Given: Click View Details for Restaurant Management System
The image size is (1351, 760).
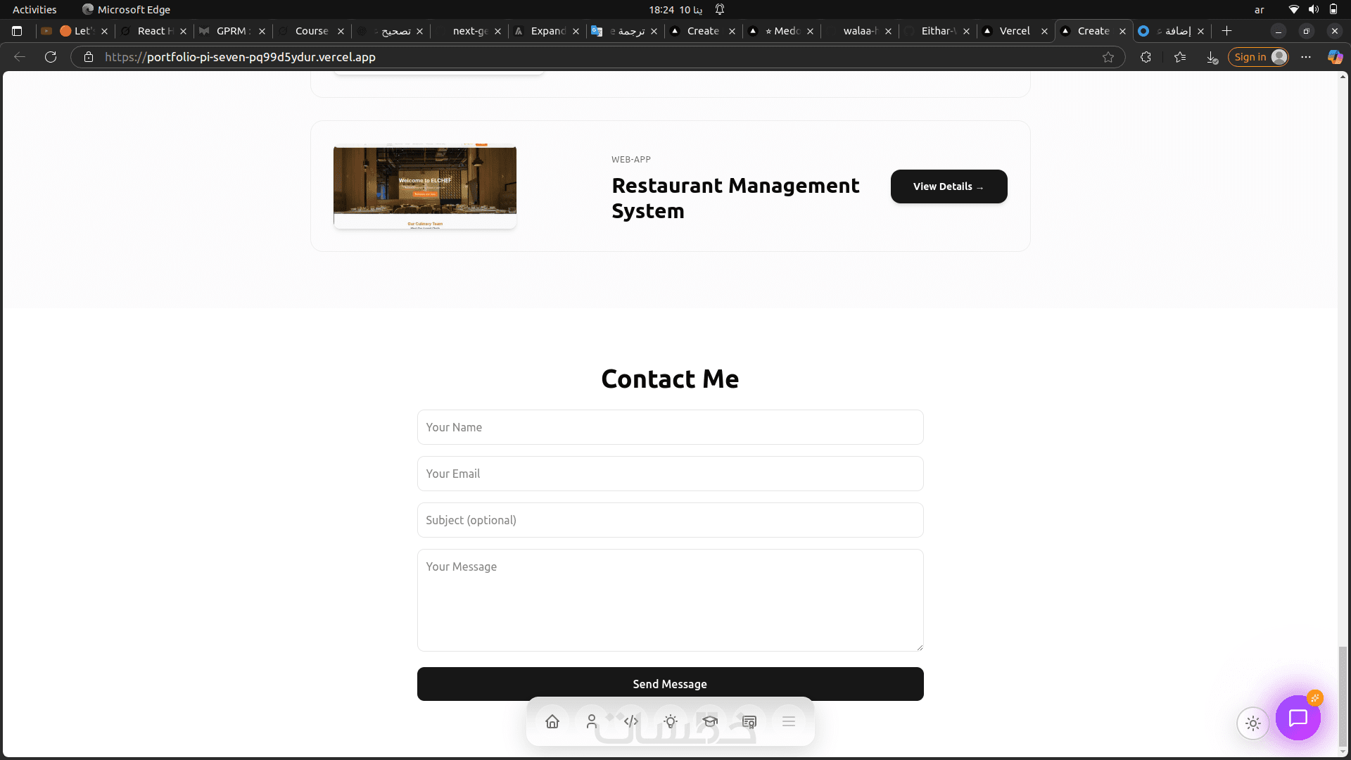Looking at the screenshot, I should tap(949, 186).
